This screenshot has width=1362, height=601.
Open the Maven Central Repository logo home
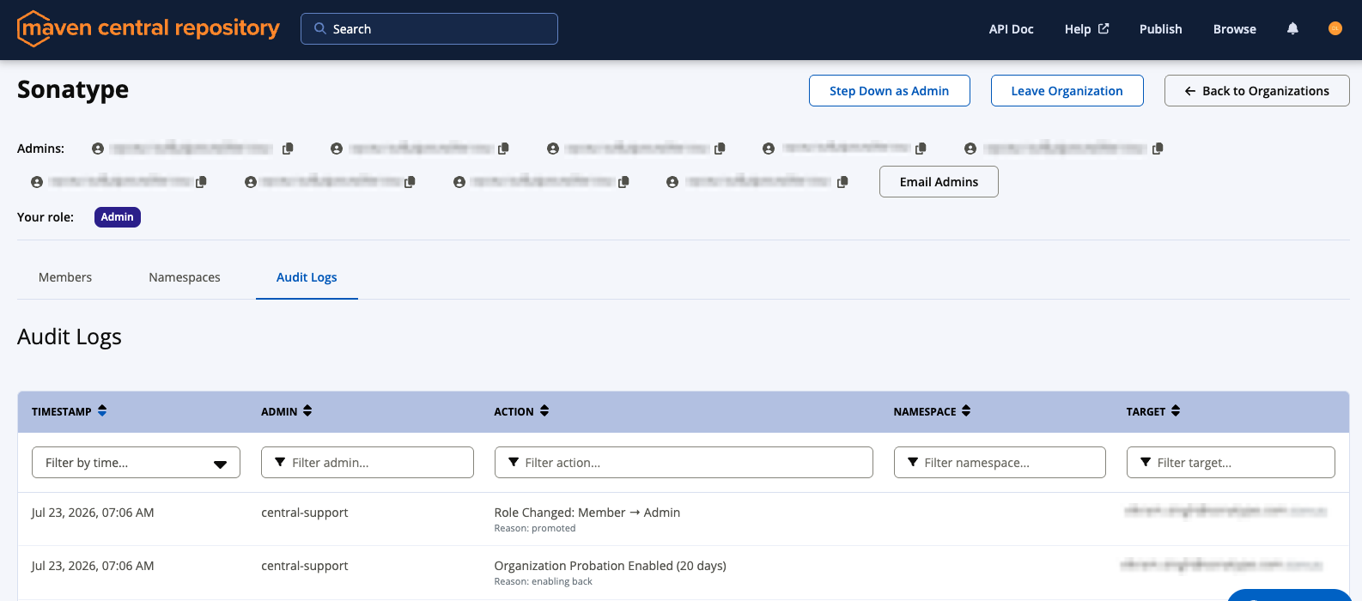click(149, 28)
